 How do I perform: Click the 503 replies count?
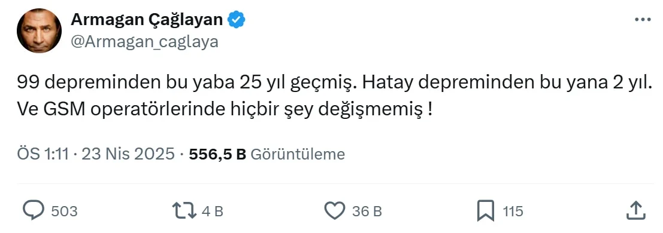[64, 211]
